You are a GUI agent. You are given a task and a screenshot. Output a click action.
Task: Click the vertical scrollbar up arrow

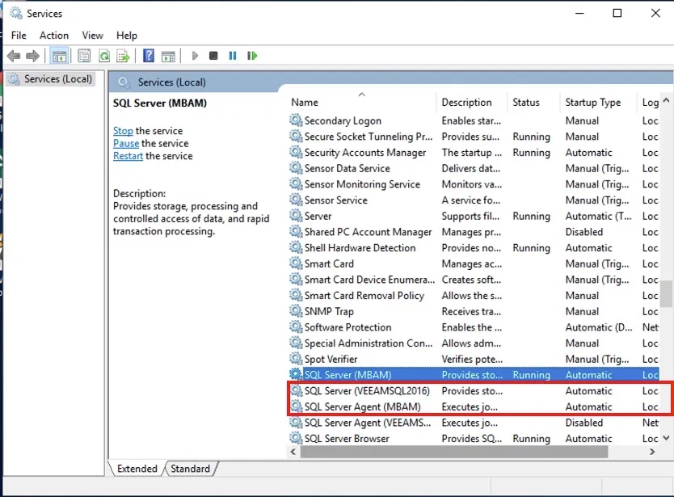666,100
